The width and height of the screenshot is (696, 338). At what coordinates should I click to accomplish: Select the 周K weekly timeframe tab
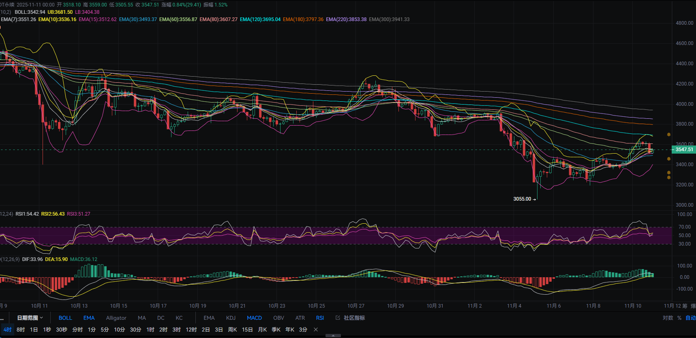[x=232, y=329]
